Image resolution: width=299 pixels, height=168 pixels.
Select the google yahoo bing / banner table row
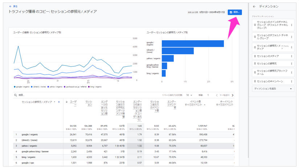pyautogui.click(x=35, y=152)
